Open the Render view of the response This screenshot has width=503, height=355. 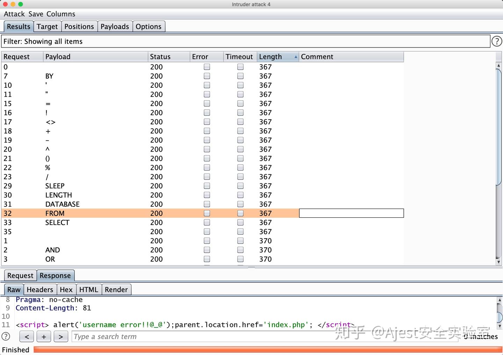(116, 289)
